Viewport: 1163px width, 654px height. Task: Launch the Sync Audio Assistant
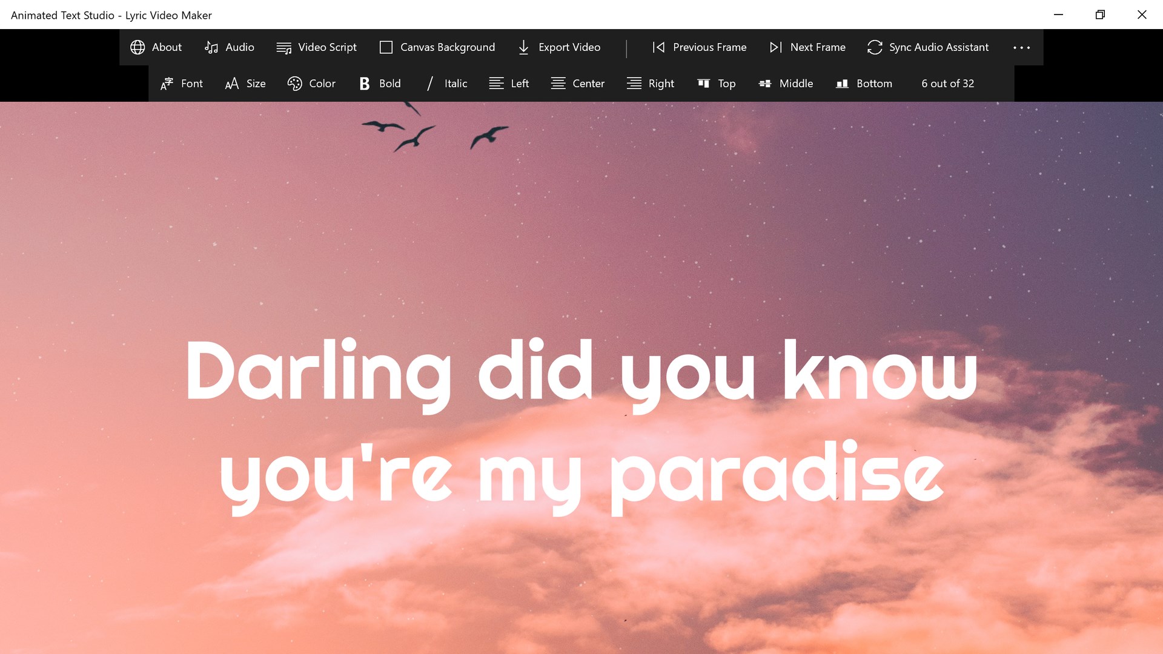[x=927, y=47]
